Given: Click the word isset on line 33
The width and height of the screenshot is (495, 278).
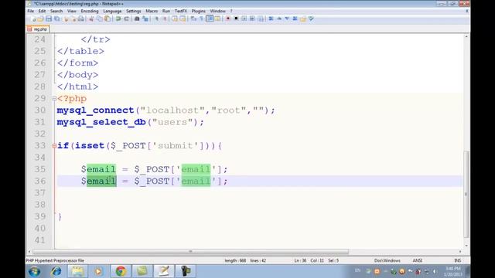Looking at the screenshot, I should (90, 146).
